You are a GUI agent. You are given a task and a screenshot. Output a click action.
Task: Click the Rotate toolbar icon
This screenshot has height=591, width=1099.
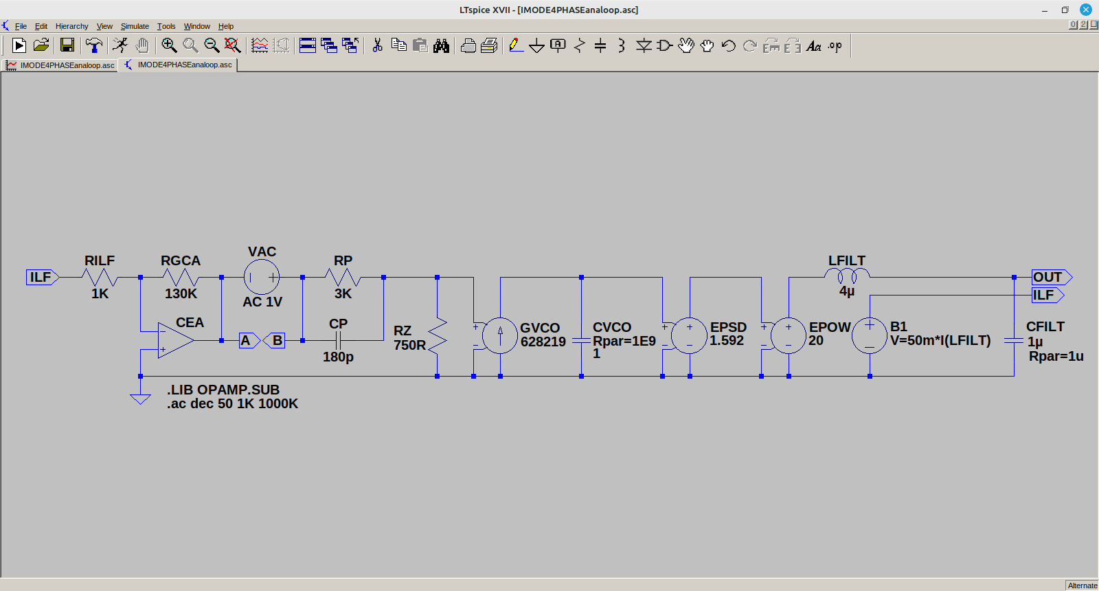771,45
